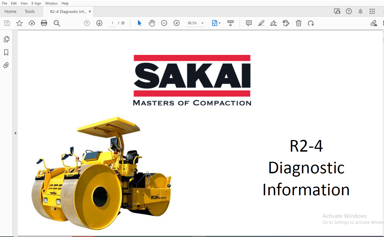Open the View menu
The height and width of the screenshot is (237, 384).
[24, 3]
